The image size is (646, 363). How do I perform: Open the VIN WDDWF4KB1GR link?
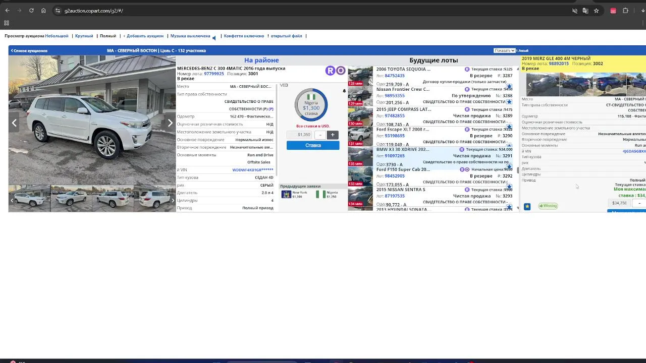pyautogui.click(x=253, y=170)
